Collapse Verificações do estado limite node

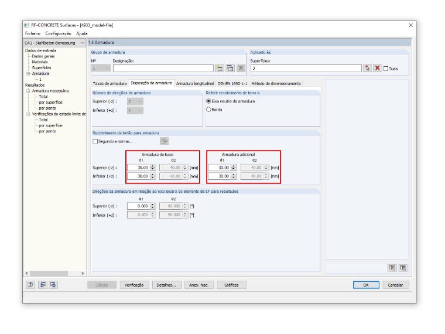click(28, 114)
